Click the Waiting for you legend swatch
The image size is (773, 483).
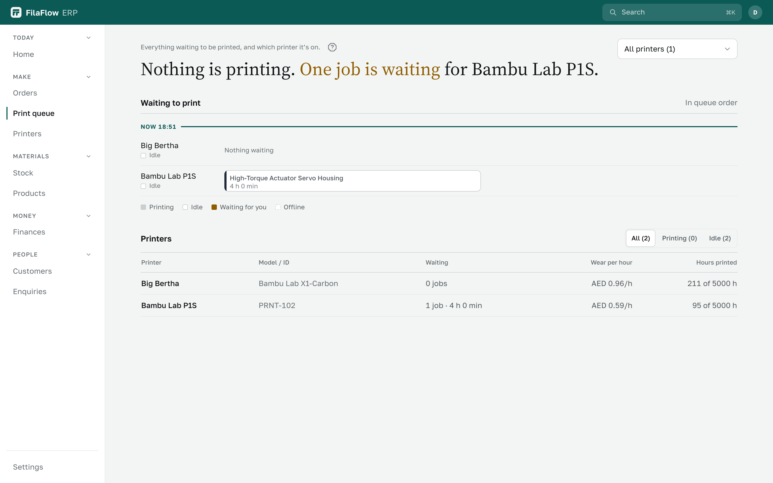[x=214, y=207]
